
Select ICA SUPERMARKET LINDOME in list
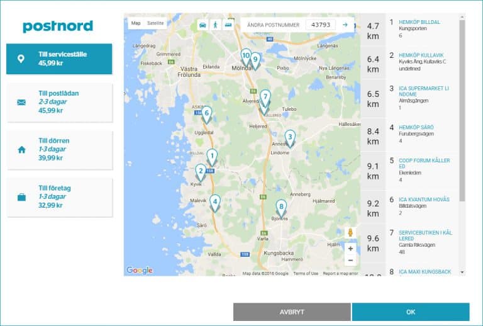point(423,91)
